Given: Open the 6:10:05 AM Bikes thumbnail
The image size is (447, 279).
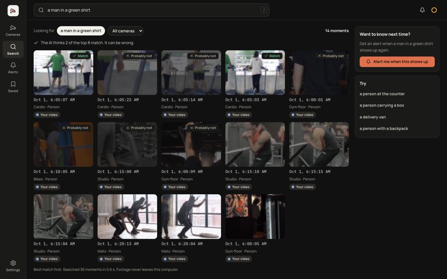Looking at the screenshot, I should (x=63, y=144).
